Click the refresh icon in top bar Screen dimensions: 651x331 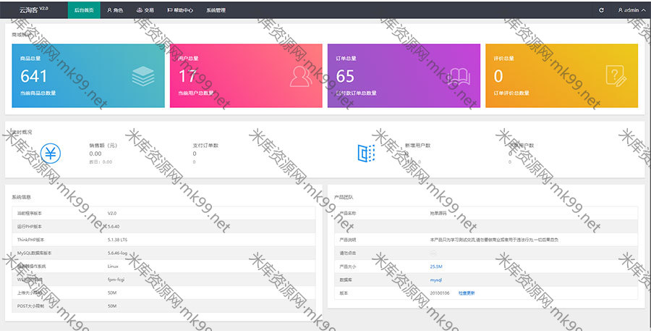coord(601,10)
